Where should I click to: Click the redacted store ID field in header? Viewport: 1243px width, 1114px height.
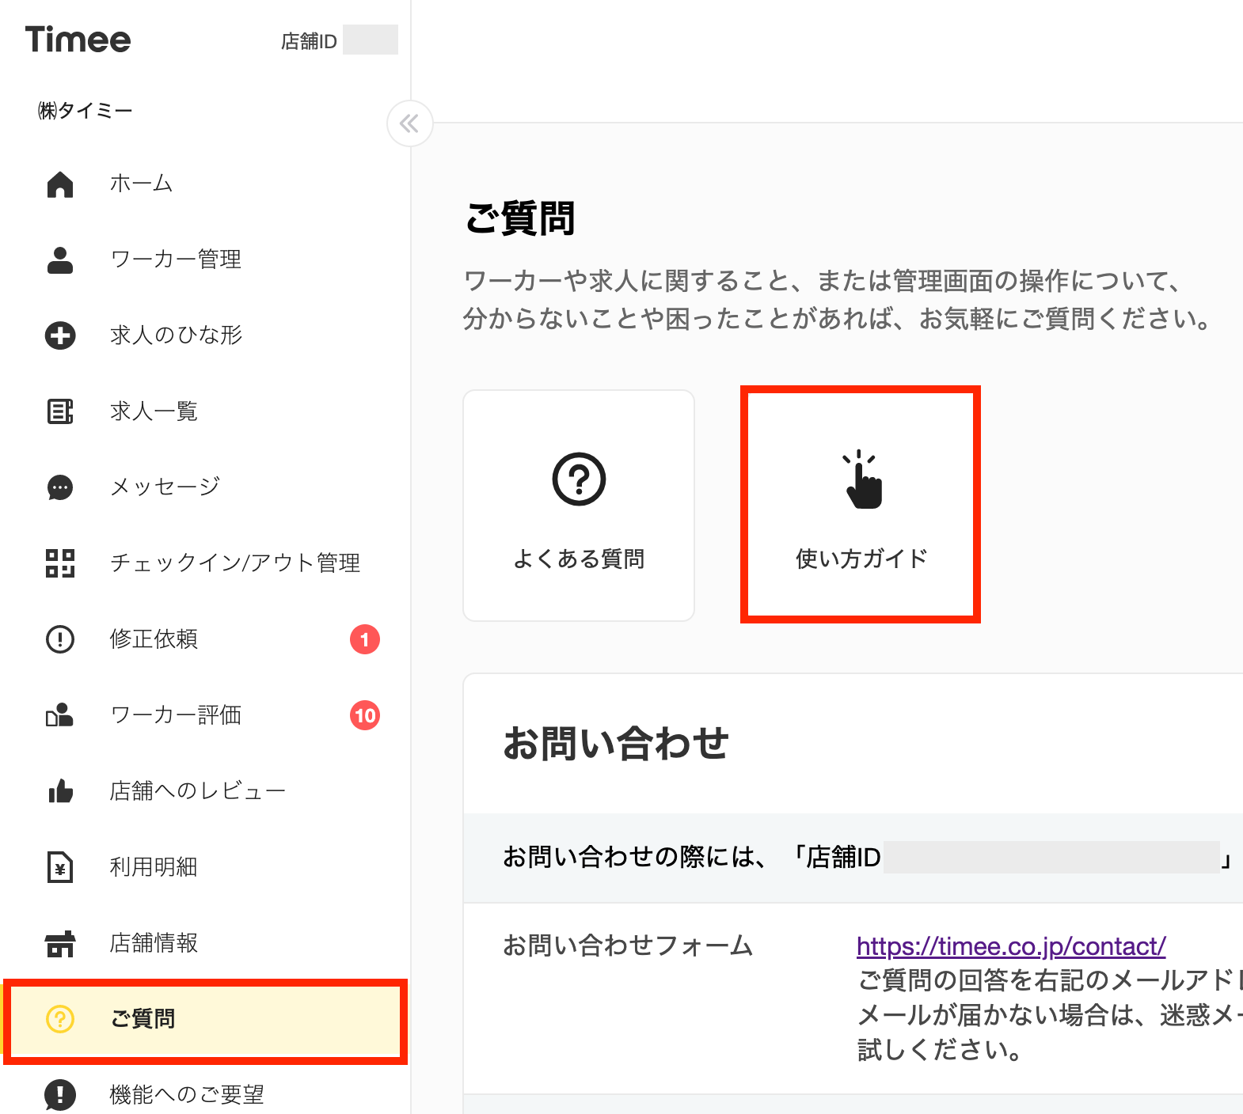tap(371, 40)
